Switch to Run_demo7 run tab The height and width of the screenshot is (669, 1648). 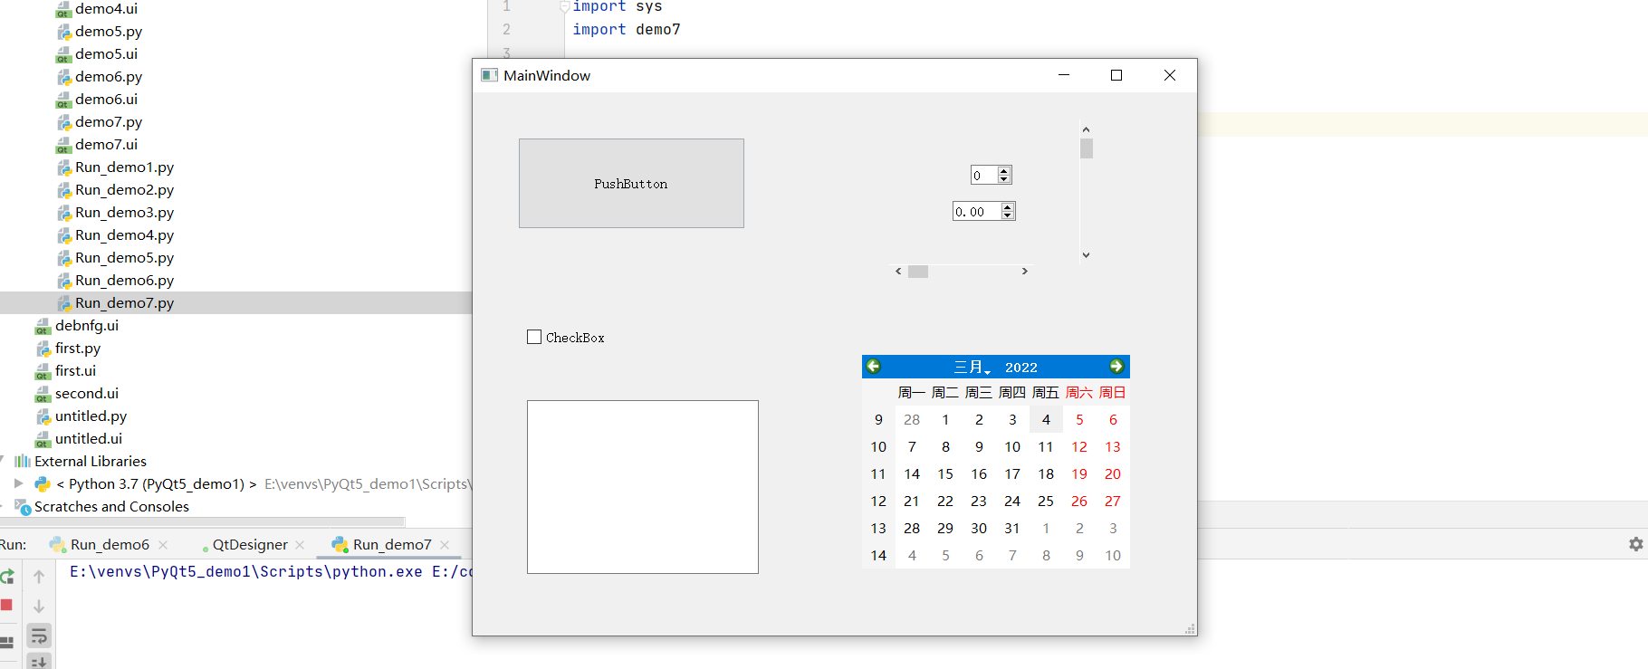(392, 544)
